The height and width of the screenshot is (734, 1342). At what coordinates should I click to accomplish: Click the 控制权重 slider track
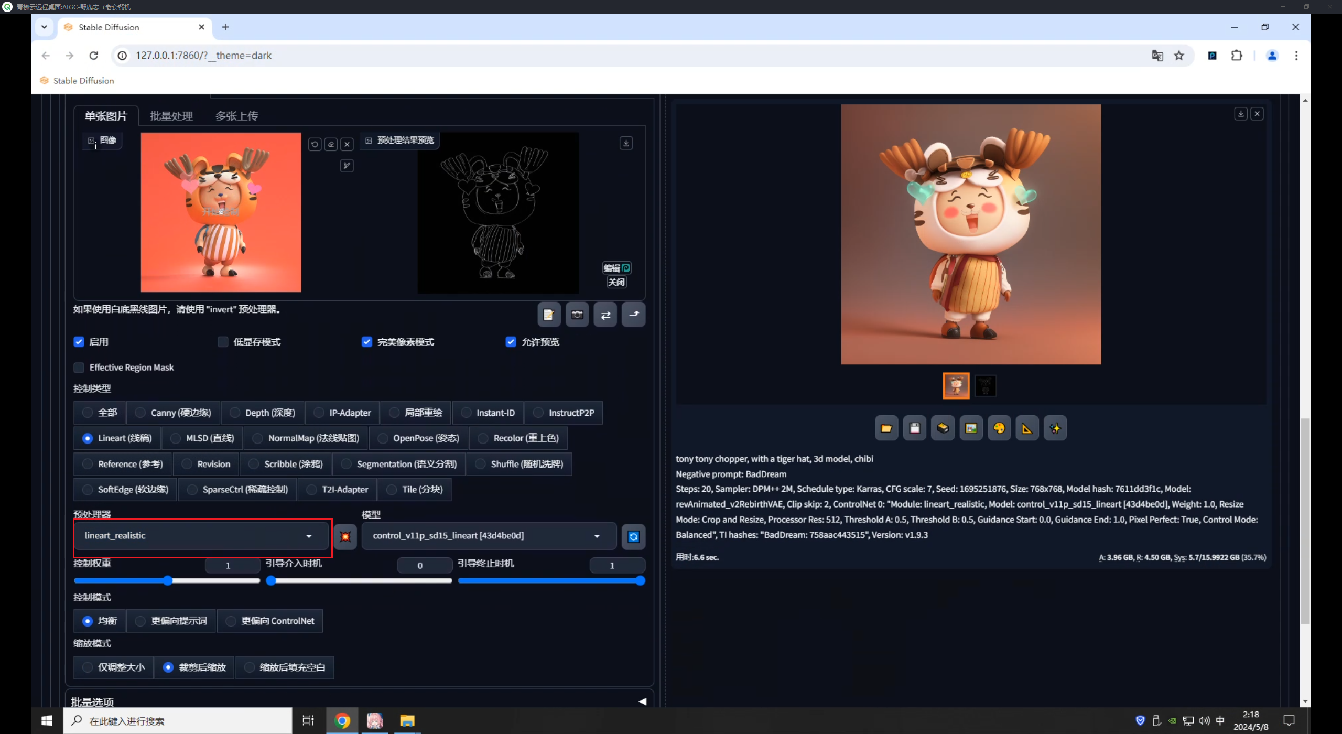pyautogui.click(x=167, y=580)
